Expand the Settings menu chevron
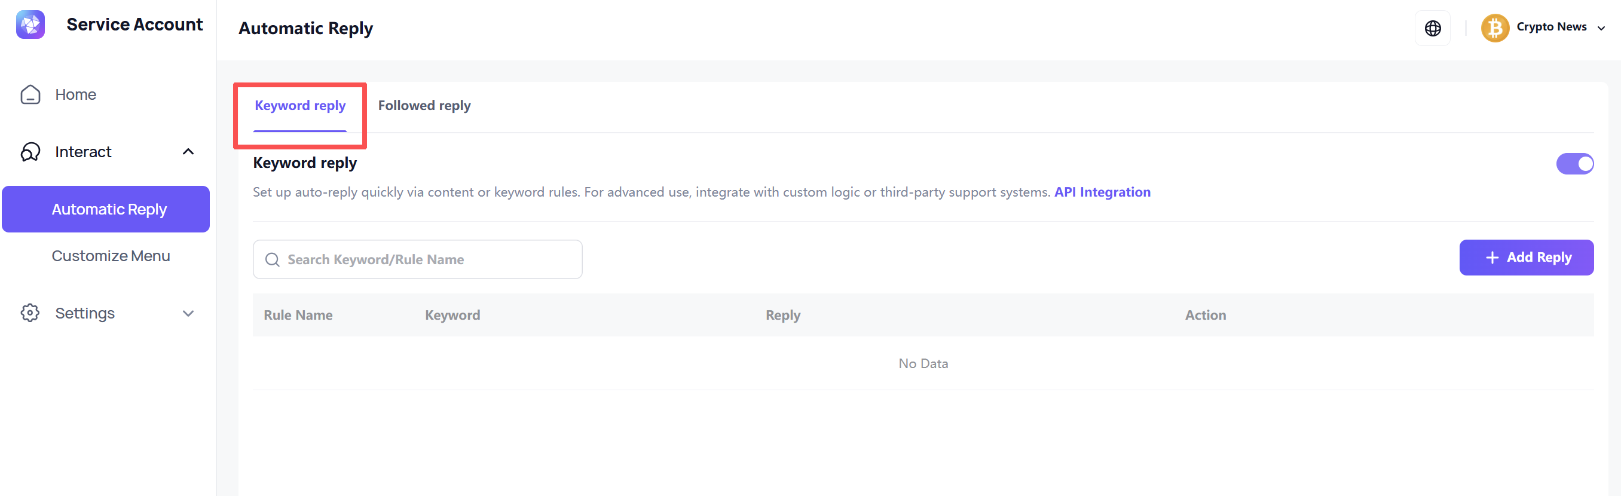Image resolution: width=1621 pixels, height=496 pixels. [188, 313]
